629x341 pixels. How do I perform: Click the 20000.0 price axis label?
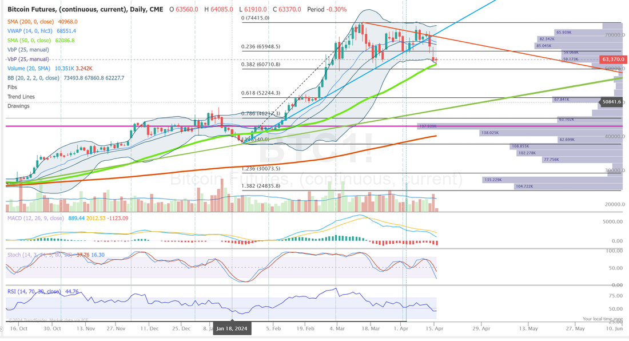(x=614, y=204)
